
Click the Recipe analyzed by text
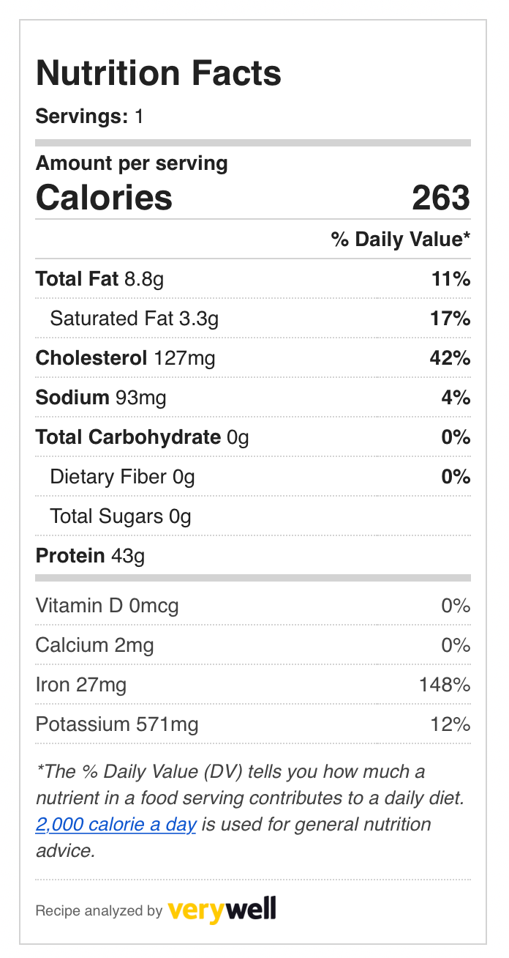coord(98,911)
